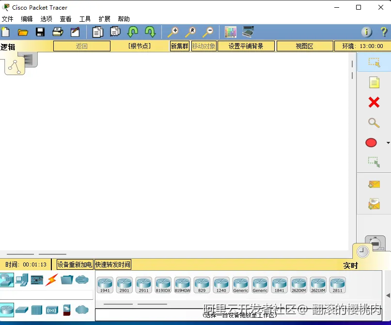
Task: Select the Wireless Devices subcategory
Action: tap(52, 310)
